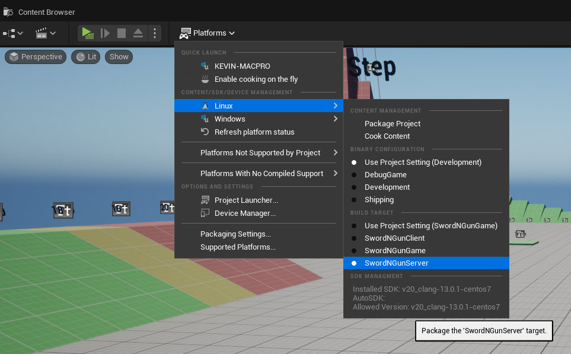The width and height of the screenshot is (571, 354).
Task: Open the Lit view mode menu
Action: pos(85,57)
